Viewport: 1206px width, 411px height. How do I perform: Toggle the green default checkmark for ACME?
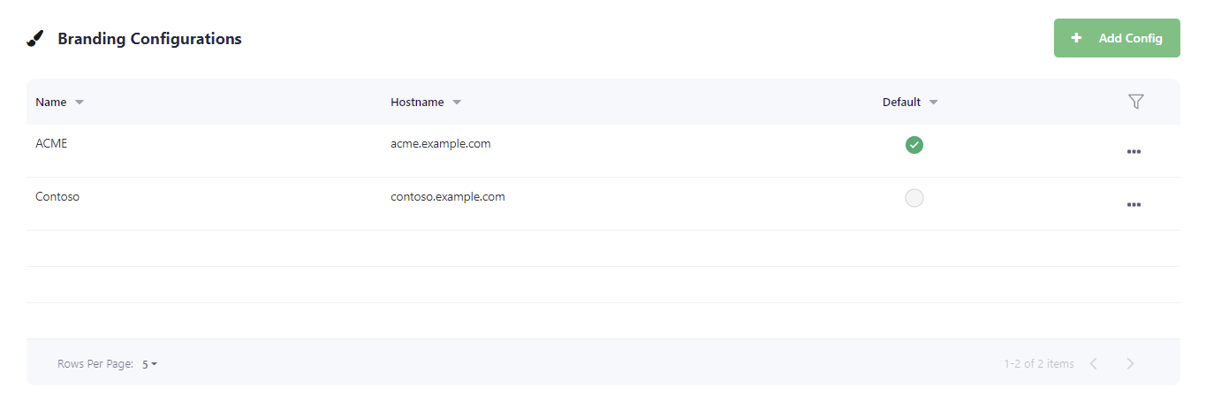tap(914, 145)
